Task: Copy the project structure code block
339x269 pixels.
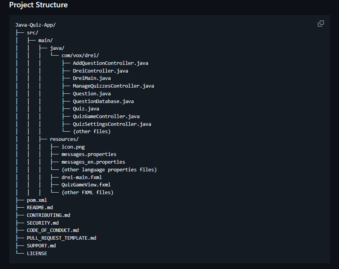Action: click(320, 24)
